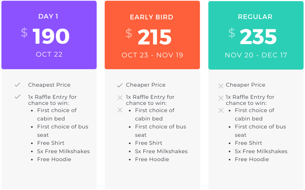Click Free Hoodie in the Day 1 list
The width and height of the screenshot is (305, 190).
[54, 159]
